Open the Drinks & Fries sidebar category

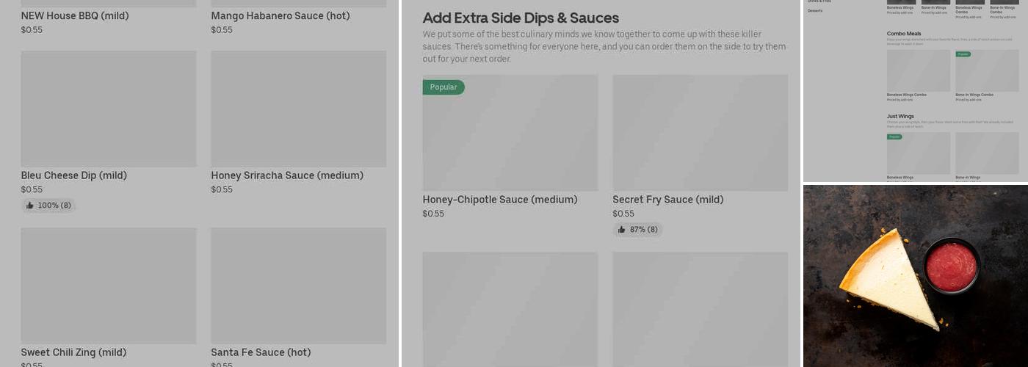pos(819,1)
